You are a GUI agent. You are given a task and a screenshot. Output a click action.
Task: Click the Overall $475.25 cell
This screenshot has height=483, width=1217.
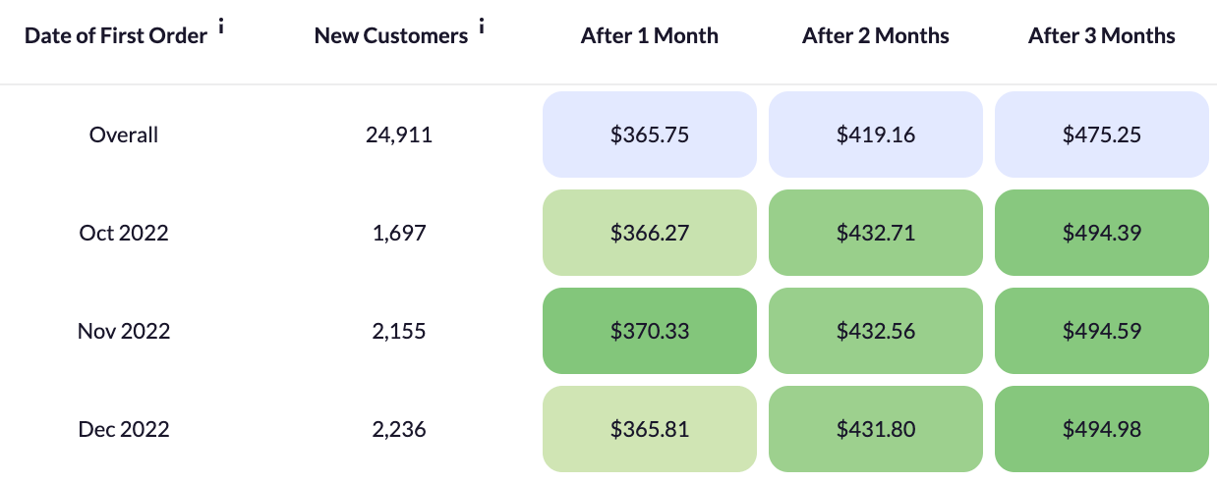1102,134
